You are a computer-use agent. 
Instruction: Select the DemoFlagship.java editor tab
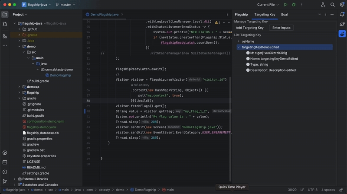click(x=102, y=14)
